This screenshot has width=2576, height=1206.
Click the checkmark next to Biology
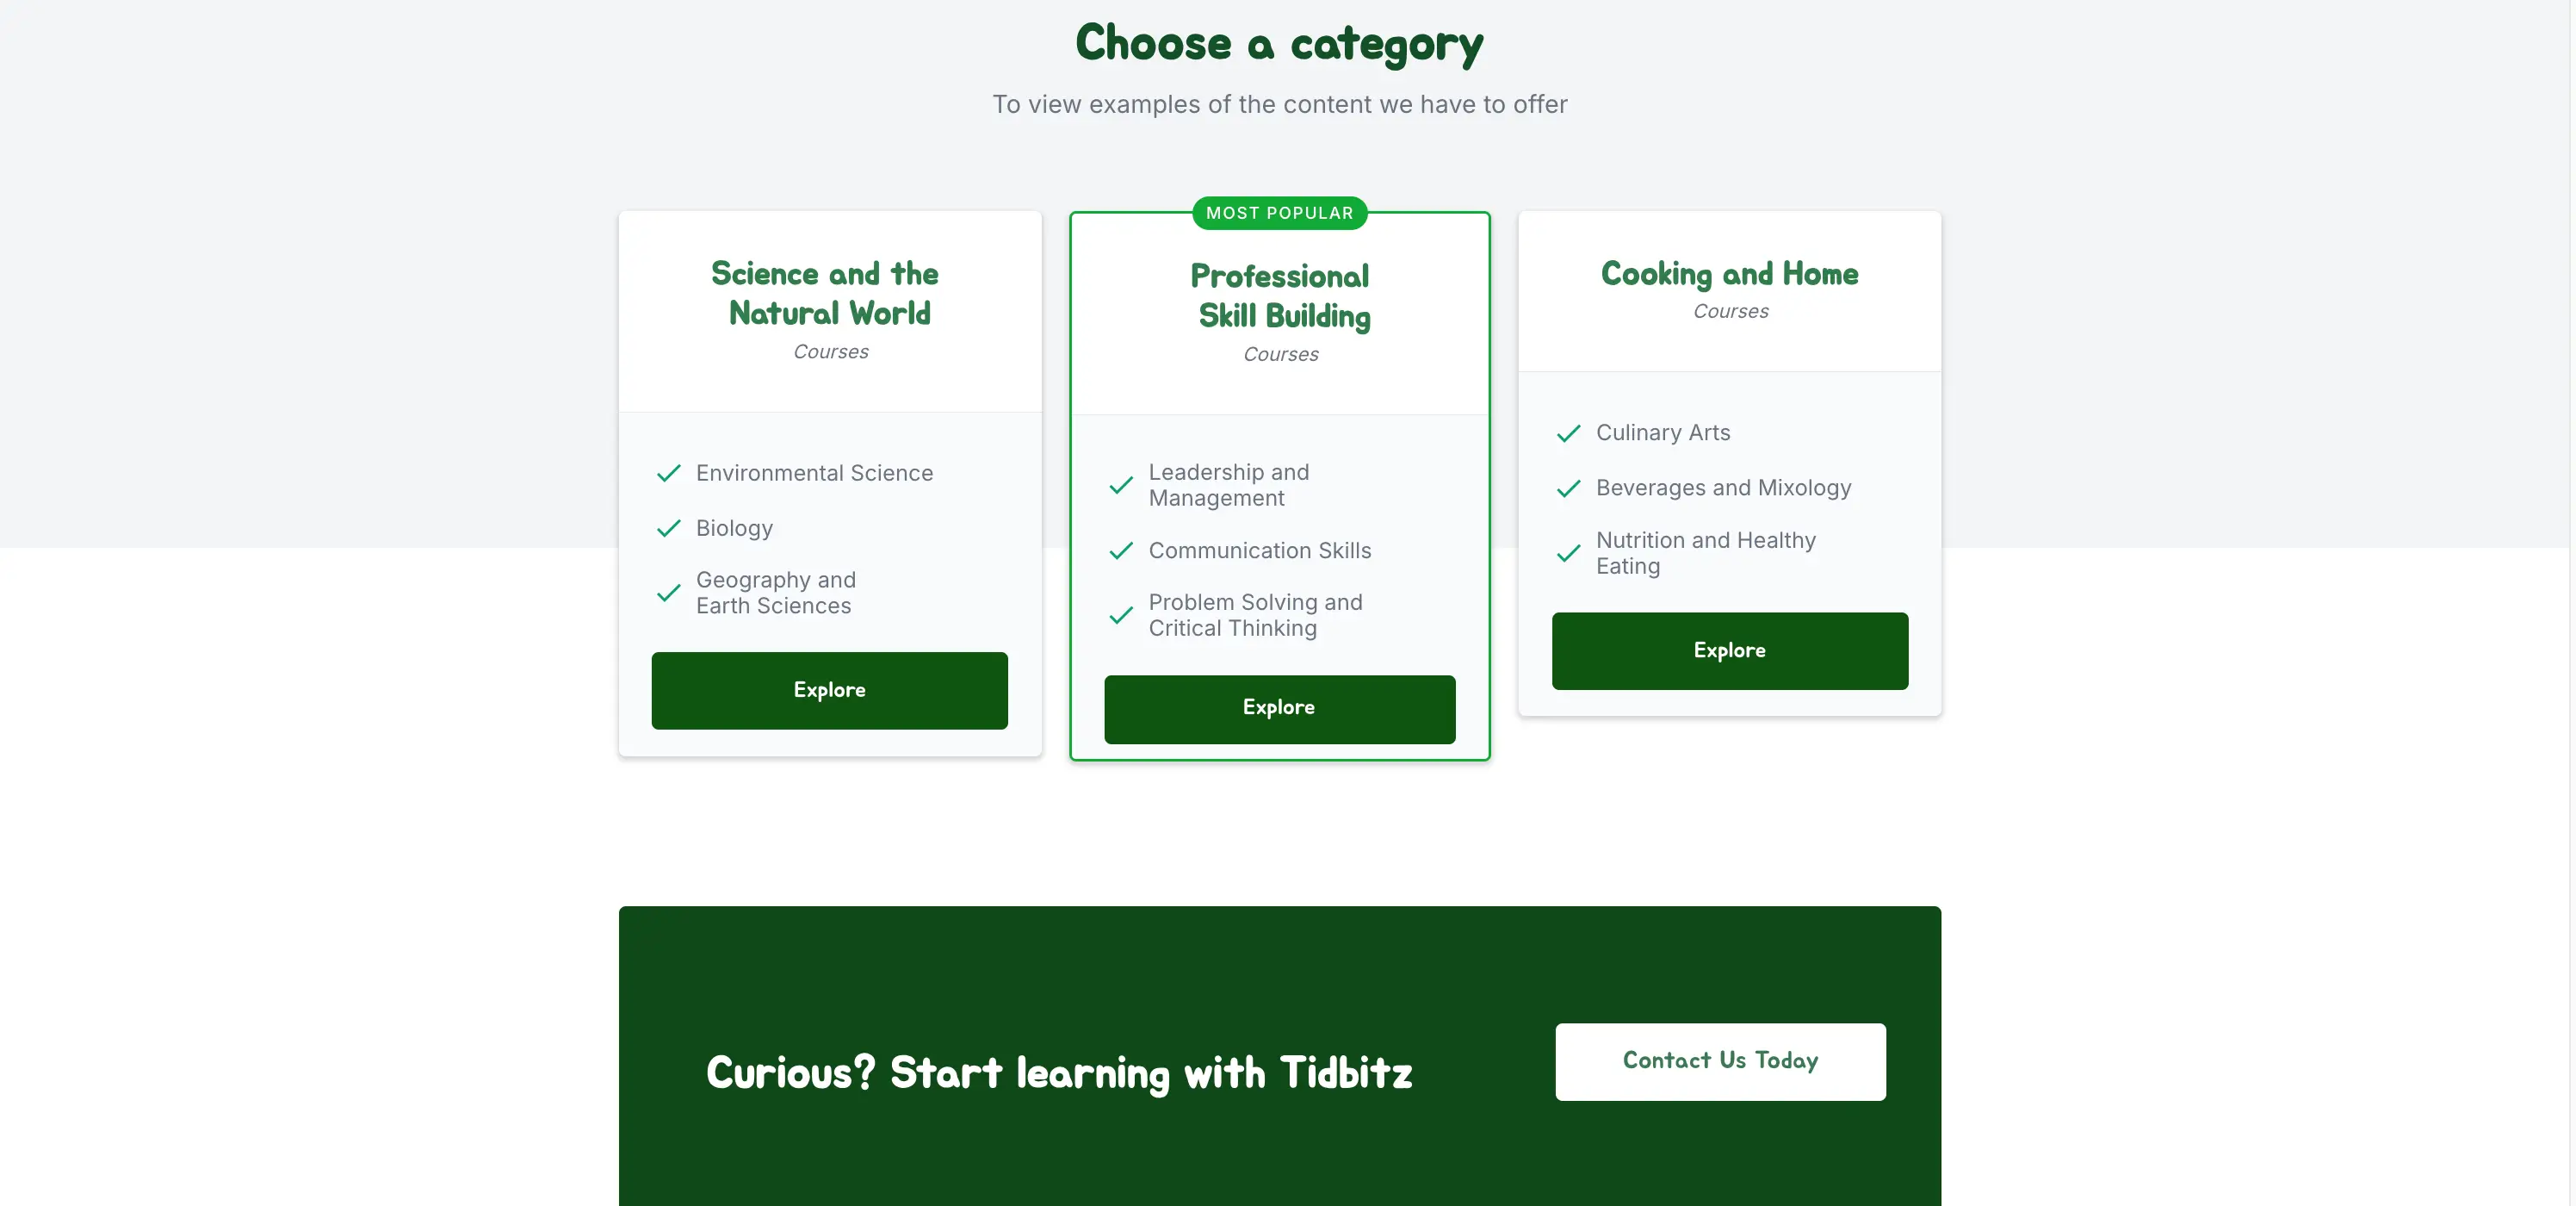[668, 528]
